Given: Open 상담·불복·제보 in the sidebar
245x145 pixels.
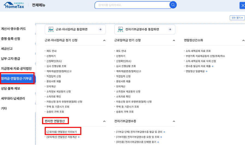Looking at the screenshot, I should tap(11, 88).
